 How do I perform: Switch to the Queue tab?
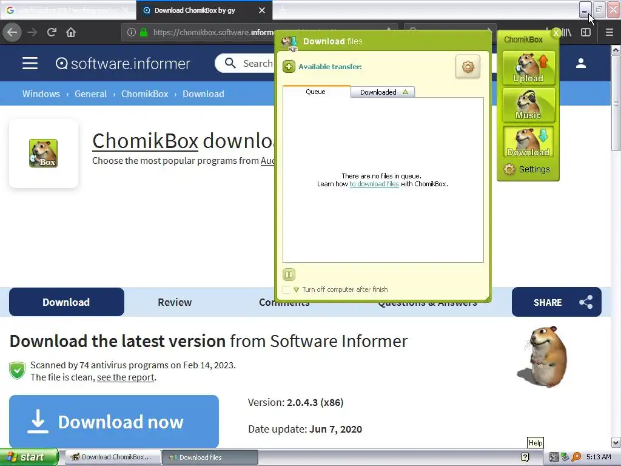(x=316, y=92)
